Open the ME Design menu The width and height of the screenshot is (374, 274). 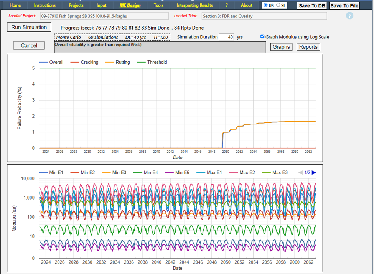130,5
